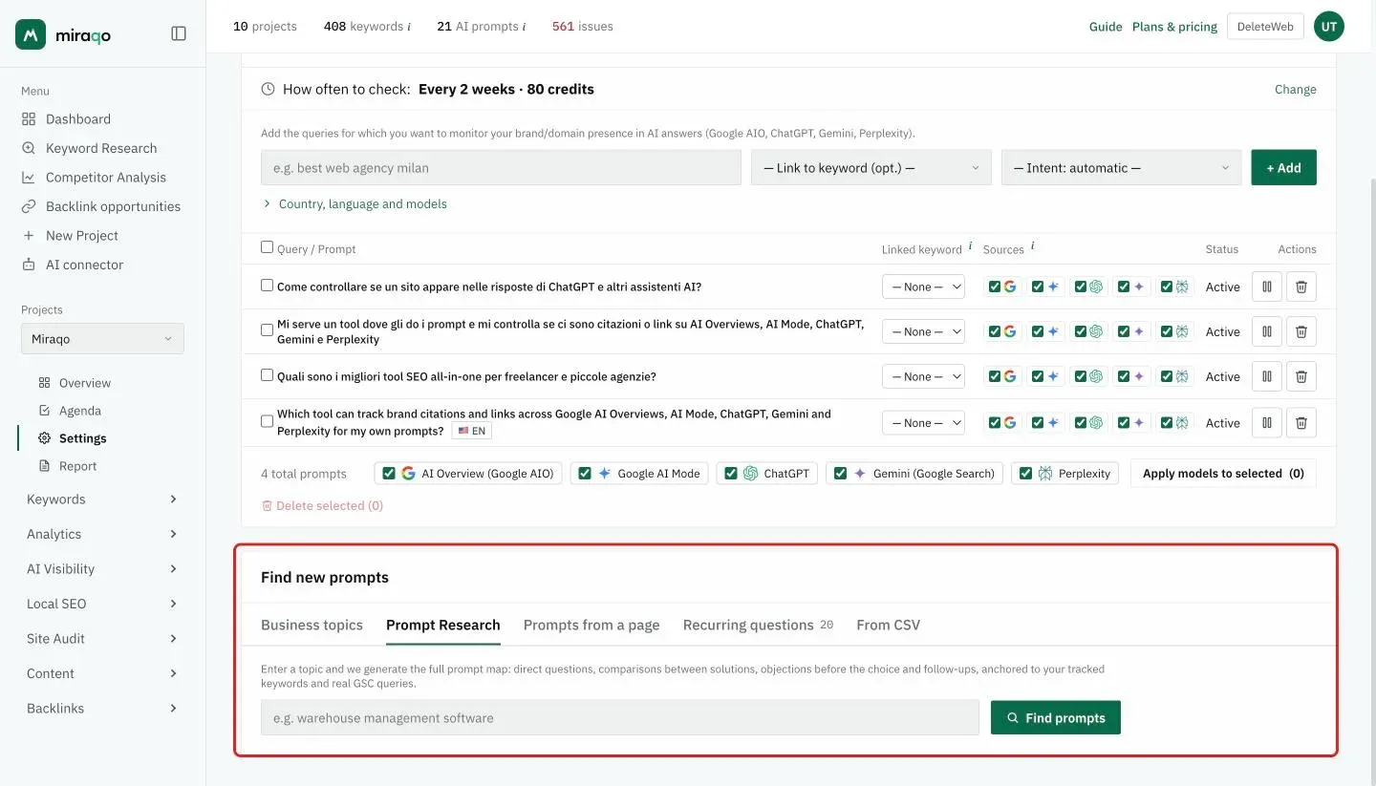Pause the 'Mi serve un tool' prompt
This screenshot has height=786, width=1376.
tap(1267, 331)
